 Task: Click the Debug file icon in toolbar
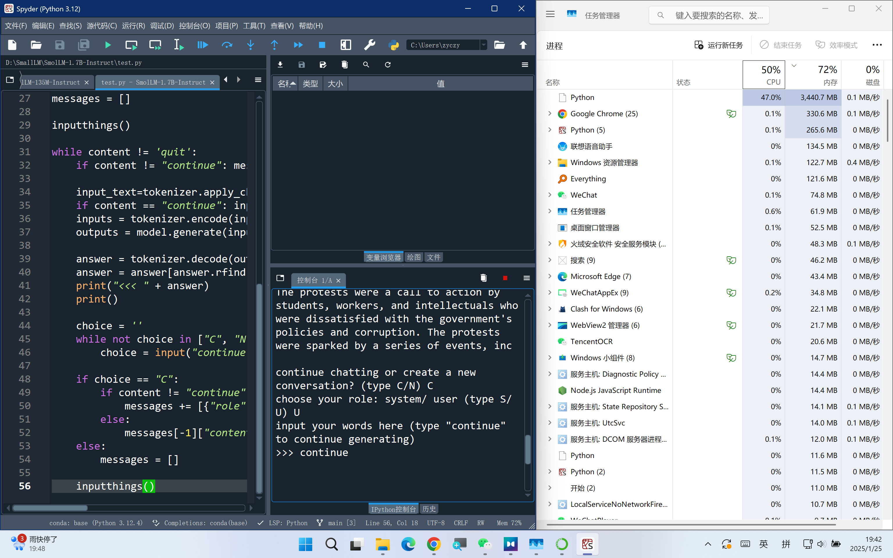[x=203, y=45]
